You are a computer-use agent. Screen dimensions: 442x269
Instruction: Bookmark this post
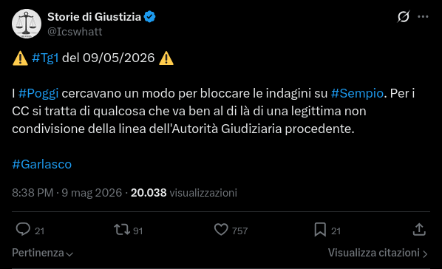320,229
